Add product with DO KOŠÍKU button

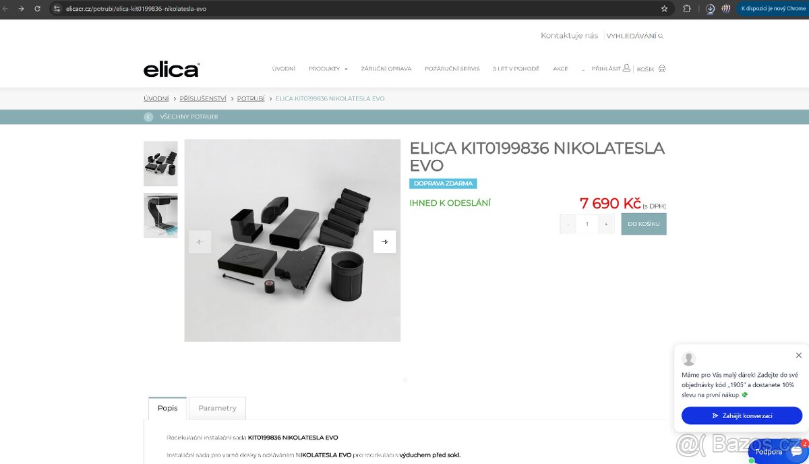pyautogui.click(x=644, y=224)
